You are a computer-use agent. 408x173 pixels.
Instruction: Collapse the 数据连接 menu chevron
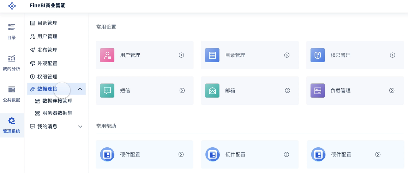80,89
